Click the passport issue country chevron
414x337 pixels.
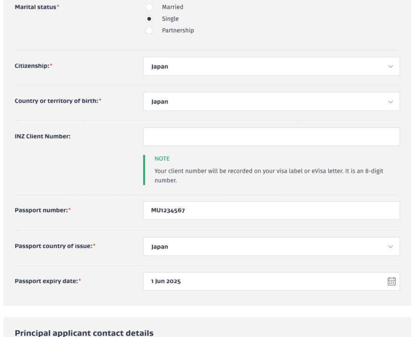pyautogui.click(x=391, y=247)
